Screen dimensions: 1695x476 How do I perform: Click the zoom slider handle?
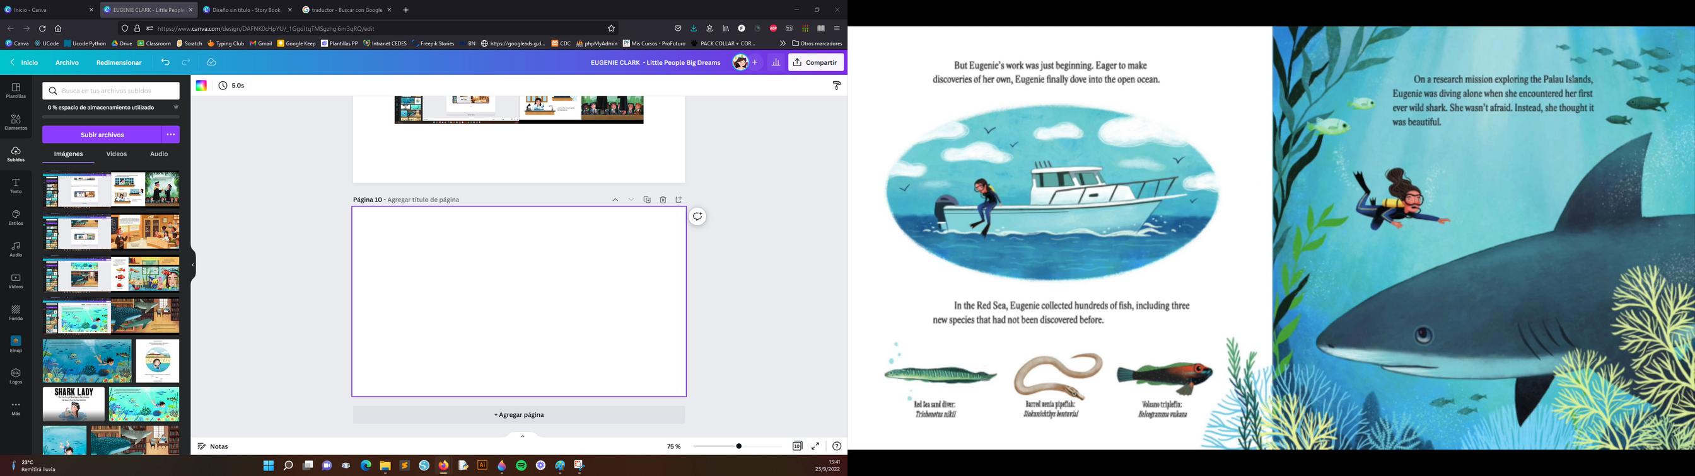(739, 446)
